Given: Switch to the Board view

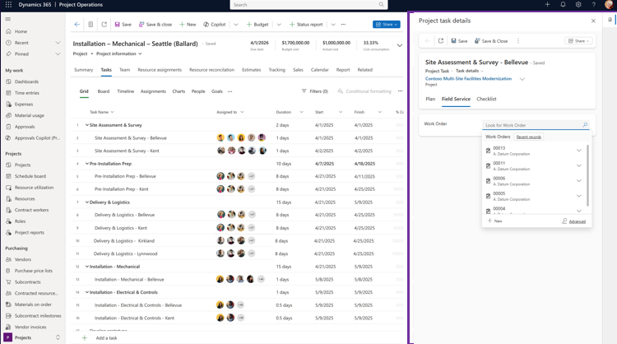Looking at the screenshot, I should 104,91.
